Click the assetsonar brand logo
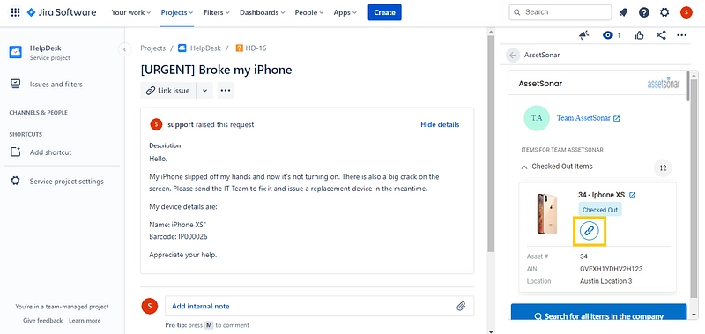This screenshot has height=334, width=705. 664,83
